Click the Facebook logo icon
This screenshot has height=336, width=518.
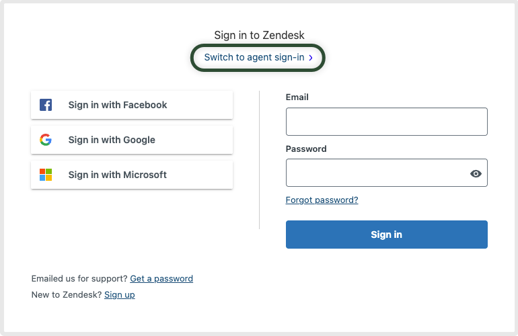tap(46, 105)
